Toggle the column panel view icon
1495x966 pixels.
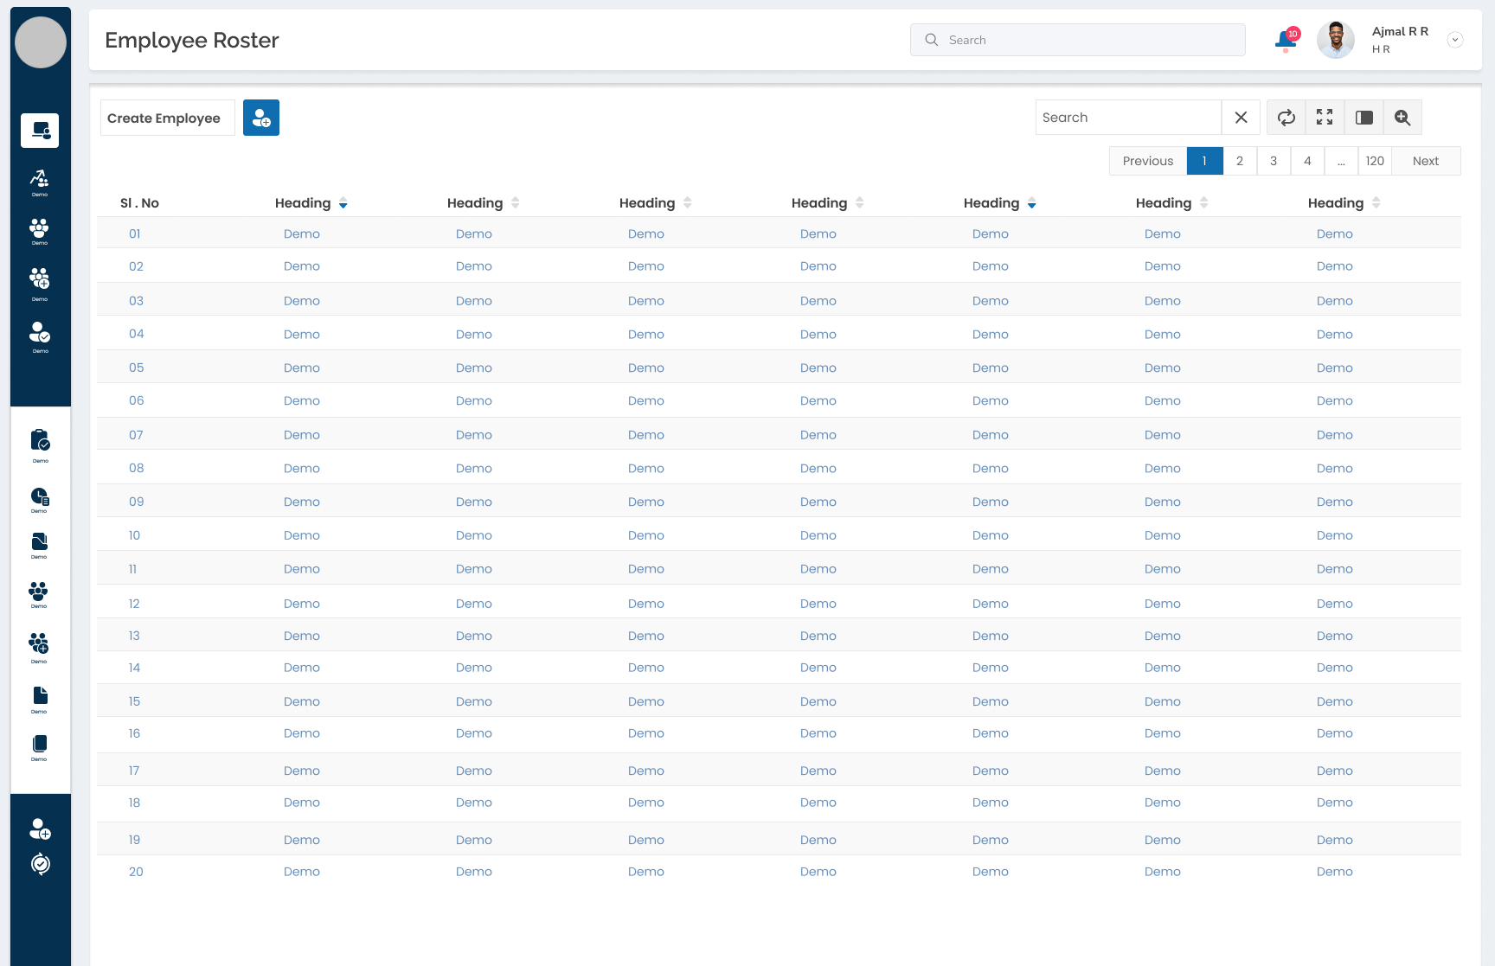[1364, 118]
